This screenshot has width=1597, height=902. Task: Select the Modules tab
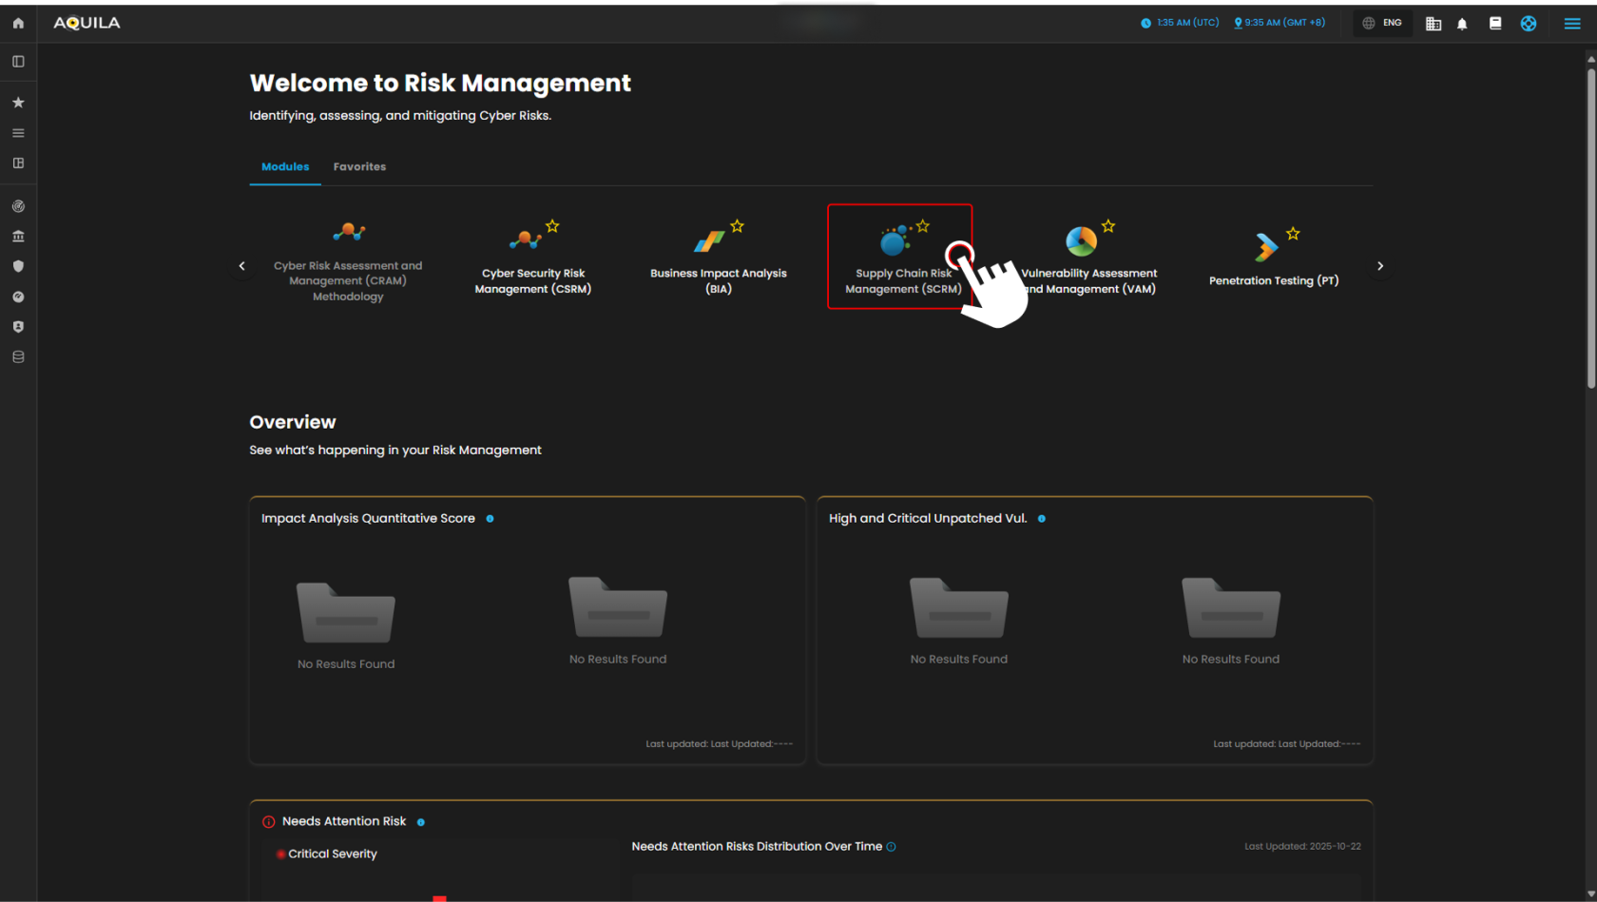285,167
